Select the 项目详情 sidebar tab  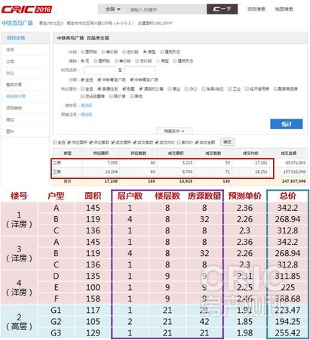[16, 38]
